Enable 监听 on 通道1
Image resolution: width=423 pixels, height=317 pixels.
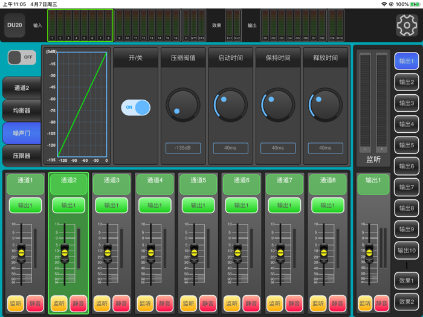(16, 304)
